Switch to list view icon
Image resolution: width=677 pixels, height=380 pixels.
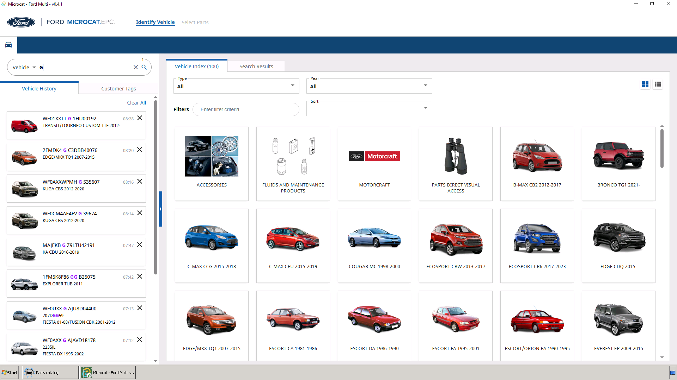tap(658, 84)
